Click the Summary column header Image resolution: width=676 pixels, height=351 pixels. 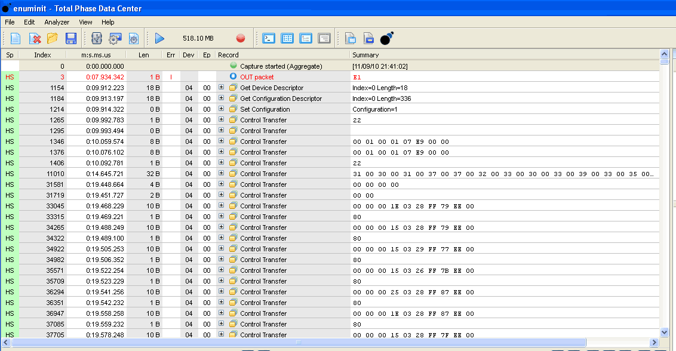505,55
